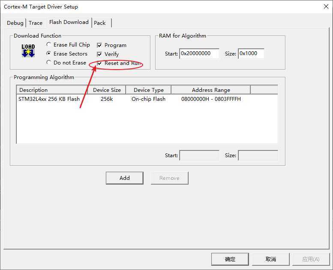Click the Programming Algorithm Size field
Screen dimensions: 333x270
tap(258, 155)
